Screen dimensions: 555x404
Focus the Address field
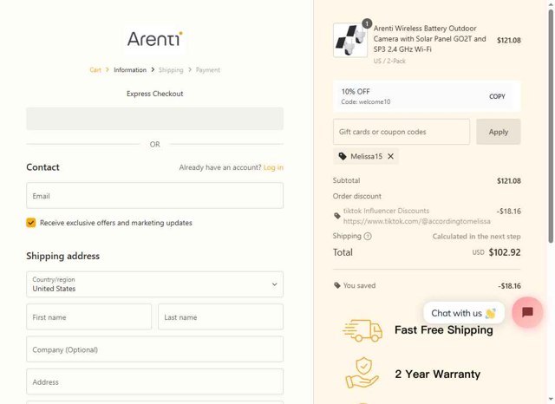[154, 381]
